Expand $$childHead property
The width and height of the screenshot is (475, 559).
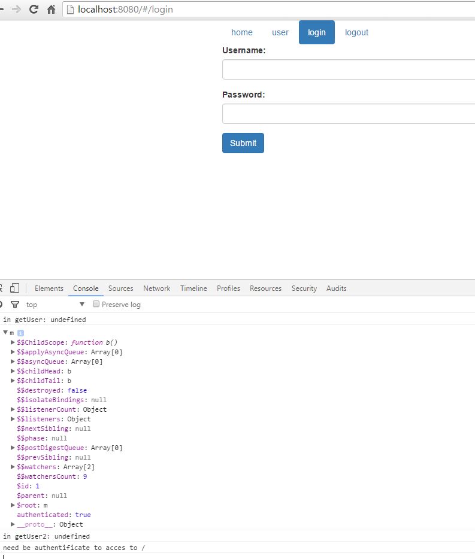[x=13, y=371]
